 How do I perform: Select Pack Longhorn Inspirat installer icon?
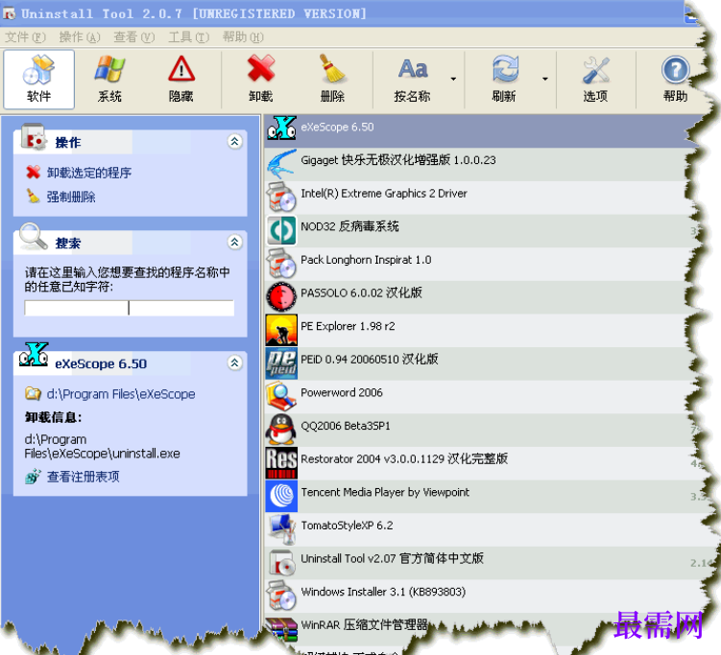pos(281,263)
